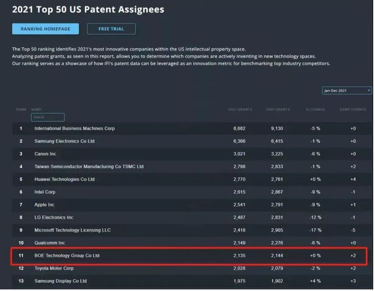The image size is (375, 291).
Task: Click Huawei's +4 rank change value
Action: [353, 179]
